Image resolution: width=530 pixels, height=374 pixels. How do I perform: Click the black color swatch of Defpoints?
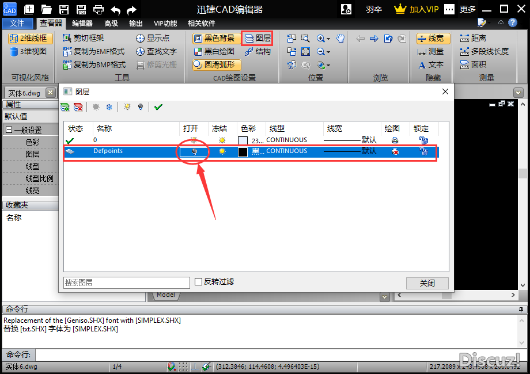click(243, 152)
